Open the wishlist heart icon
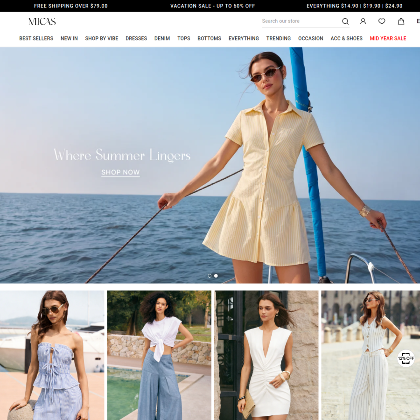The width and height of the screenshot is (420, 420). pos(382,21)
